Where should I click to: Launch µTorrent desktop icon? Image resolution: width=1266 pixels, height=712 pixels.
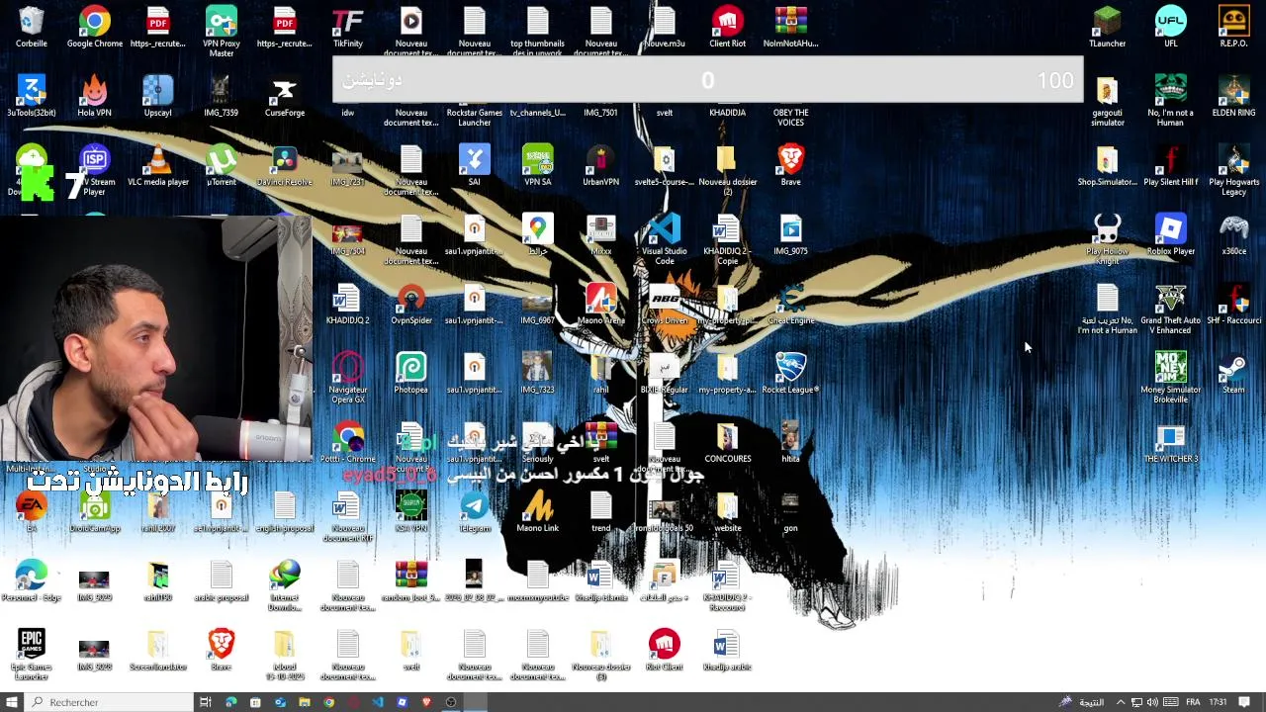click(222, 165)
